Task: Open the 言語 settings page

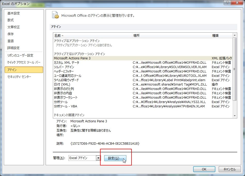Action: click(11, 41)
